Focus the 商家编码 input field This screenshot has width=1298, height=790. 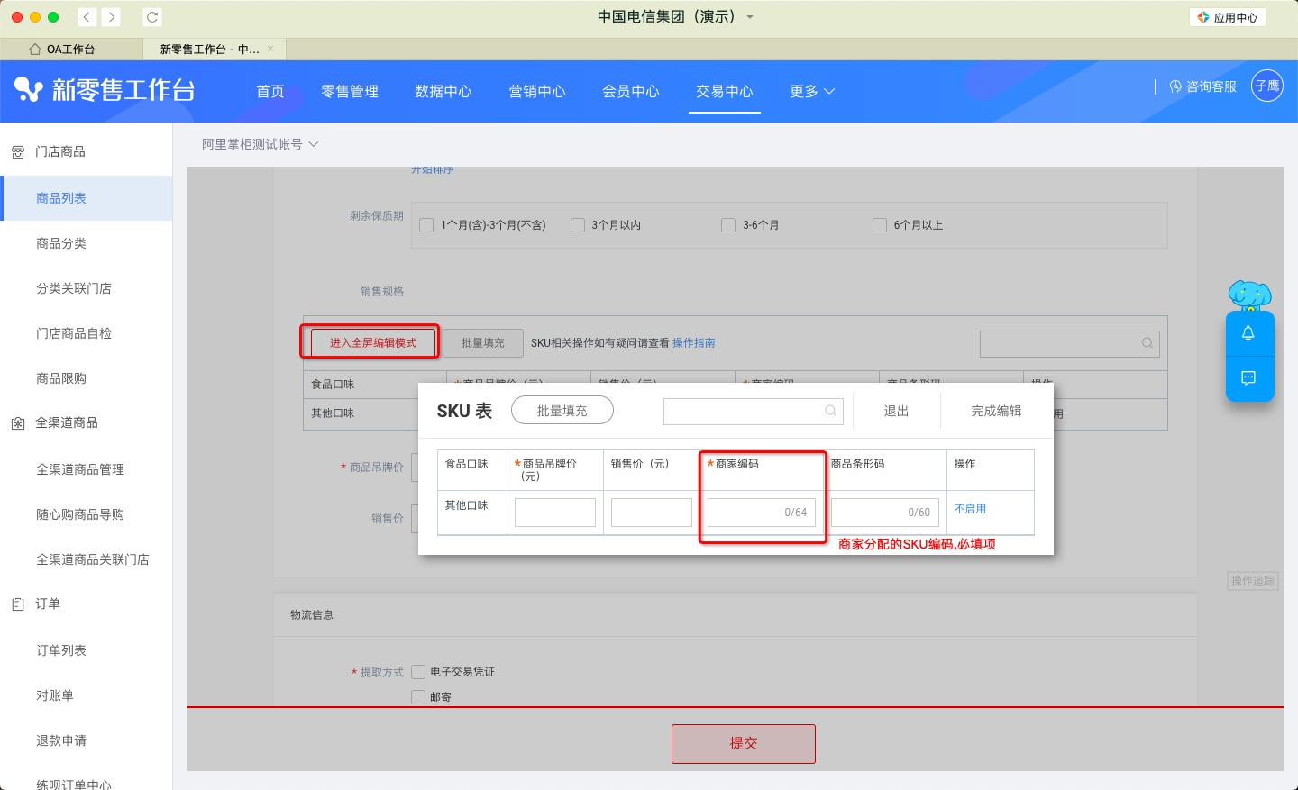pyautogui.click(x=762, y=513)
